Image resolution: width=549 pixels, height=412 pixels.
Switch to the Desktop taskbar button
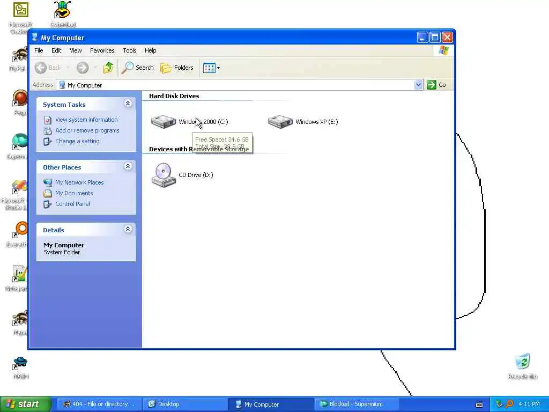click(185, 404)
